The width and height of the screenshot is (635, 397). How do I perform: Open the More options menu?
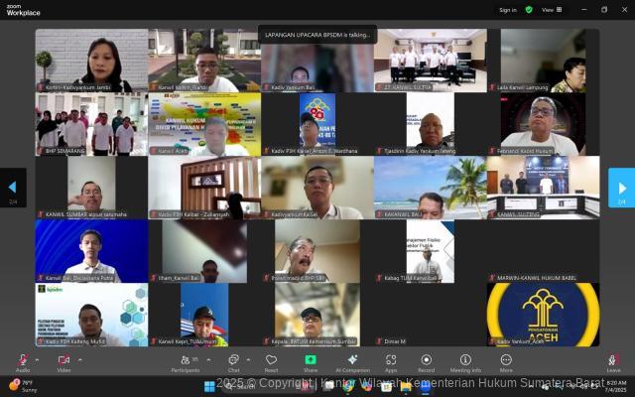(506, 360)
